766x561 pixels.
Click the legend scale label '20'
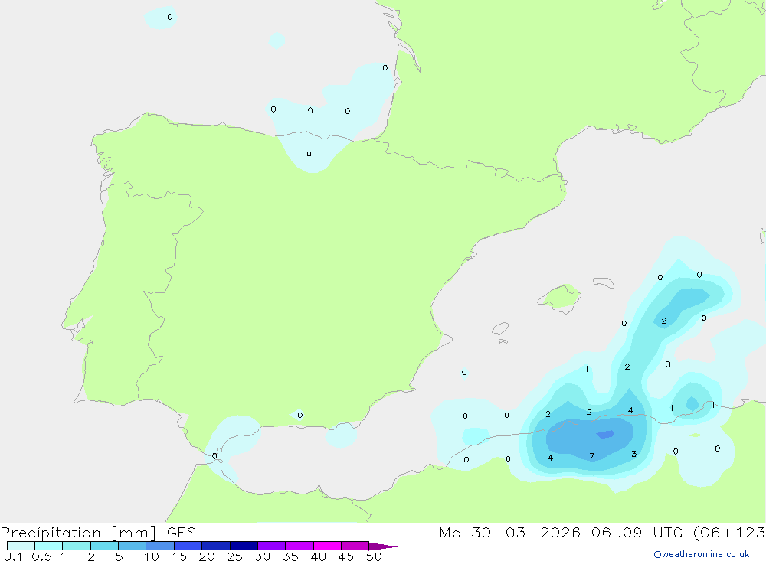pyautogui.click(x=207, y=556)
